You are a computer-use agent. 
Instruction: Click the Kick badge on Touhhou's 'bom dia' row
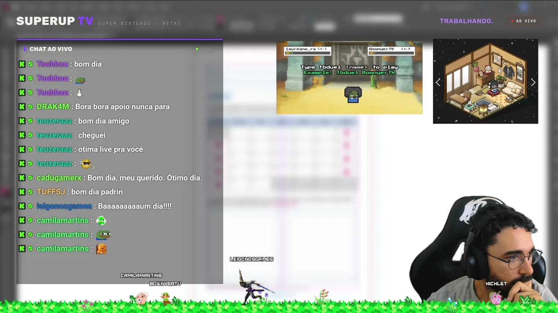point(22,64)
